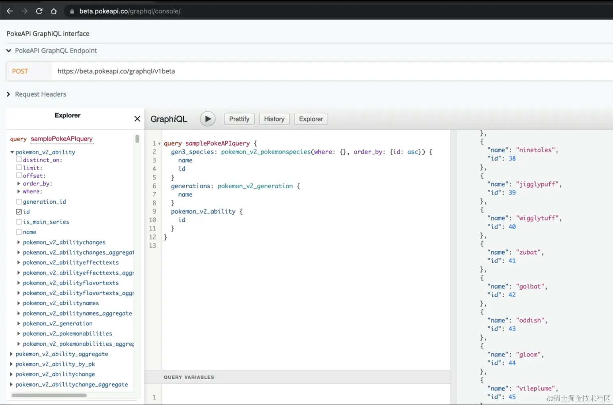This screenshot has width=613, height=405.
Task: Click the browser back arrow
Action: click(x=10, y=11)
